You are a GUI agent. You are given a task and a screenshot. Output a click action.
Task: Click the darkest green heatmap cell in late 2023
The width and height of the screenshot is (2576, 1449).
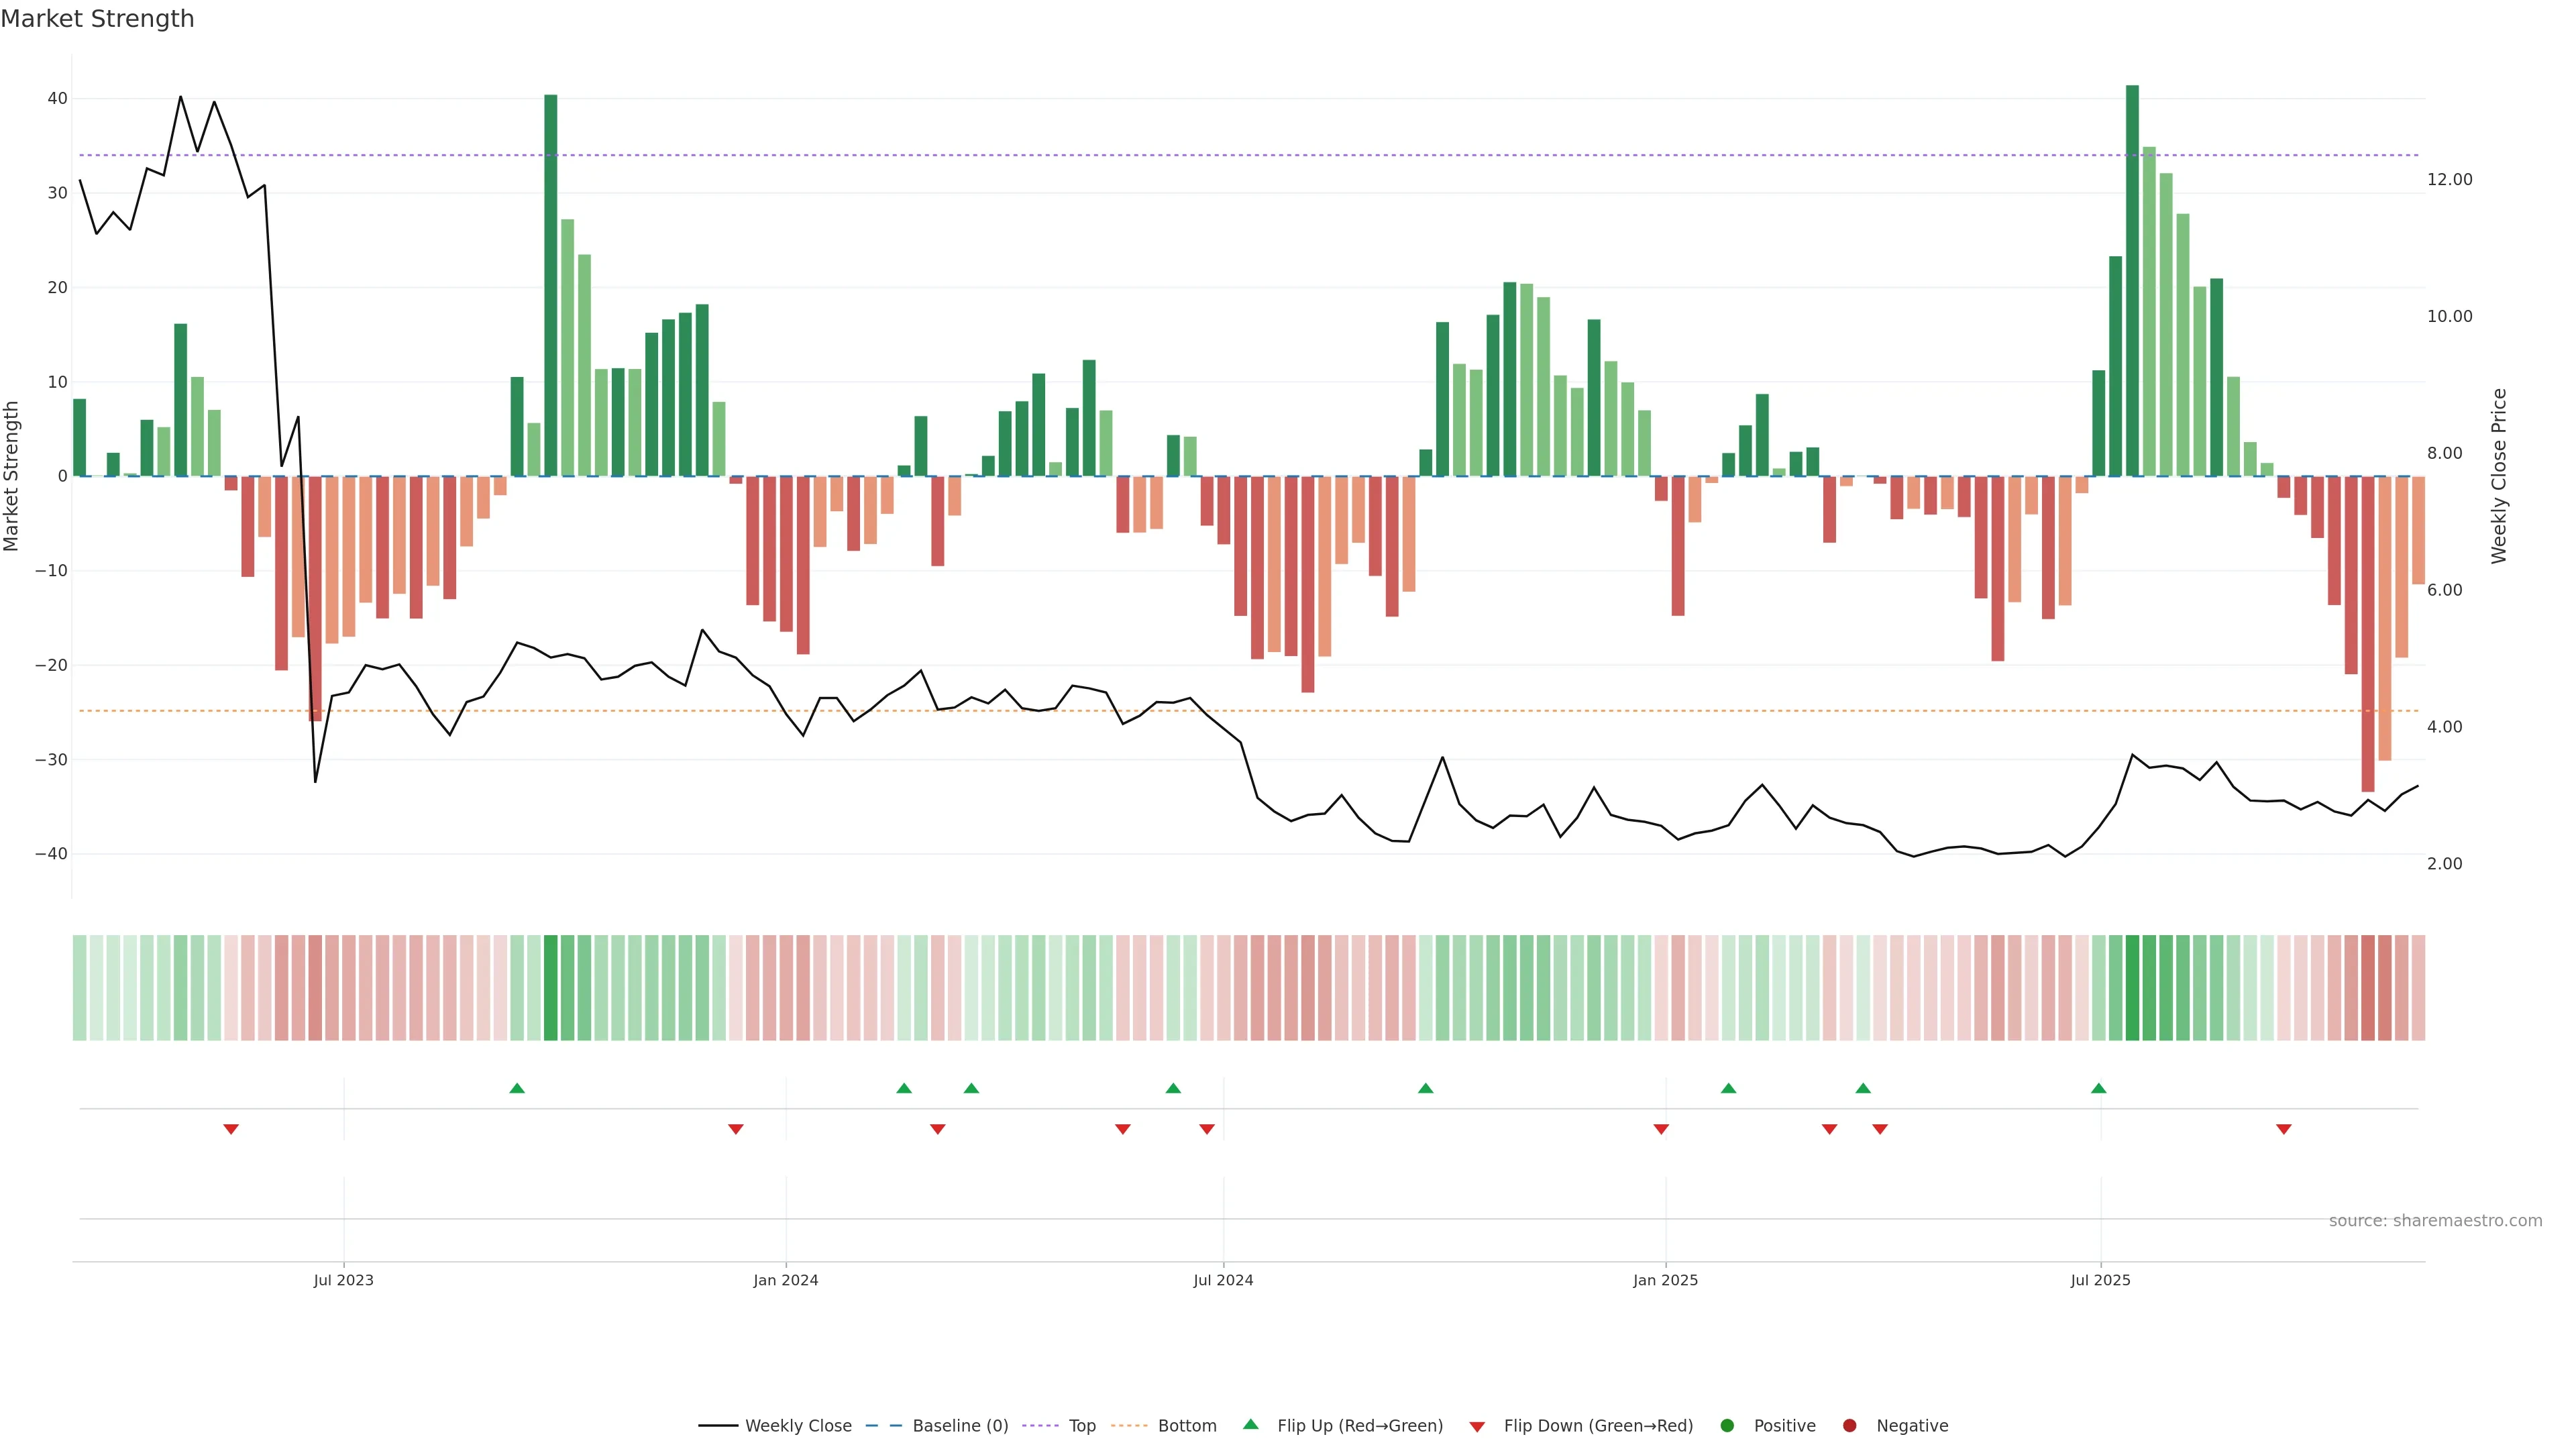click(551, 987)
